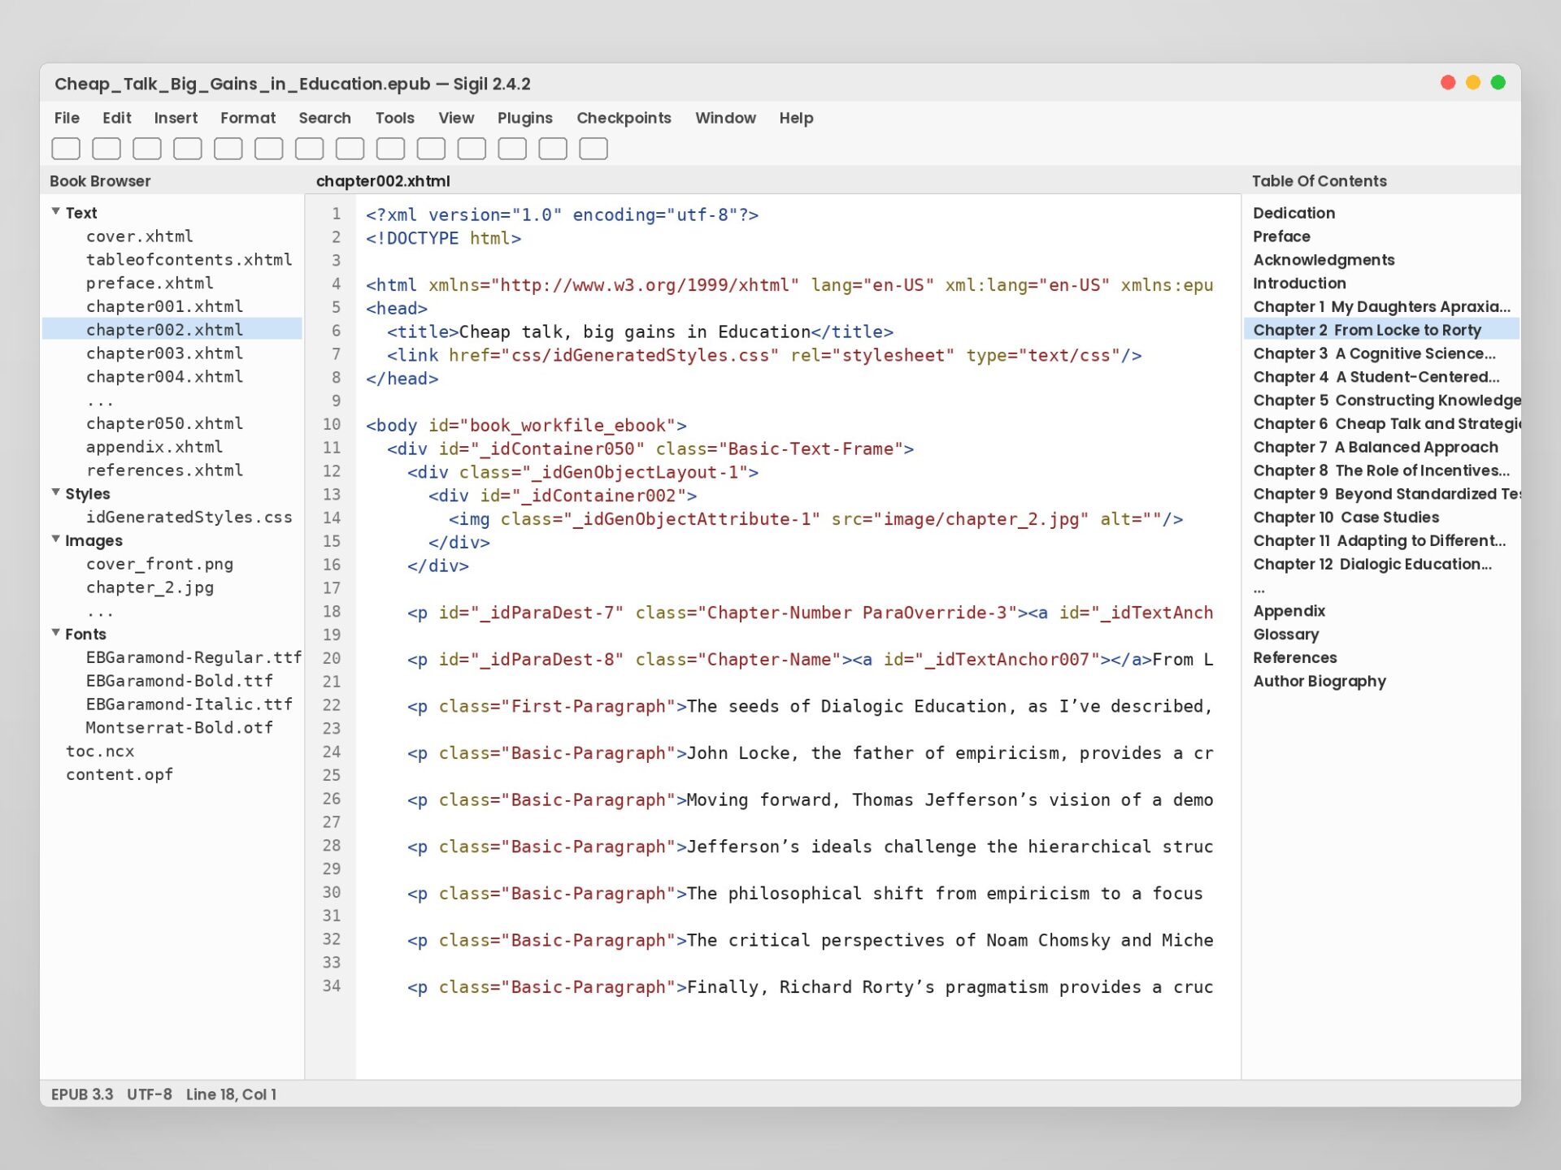Select appendix.xhtml file

pos(154,448)
